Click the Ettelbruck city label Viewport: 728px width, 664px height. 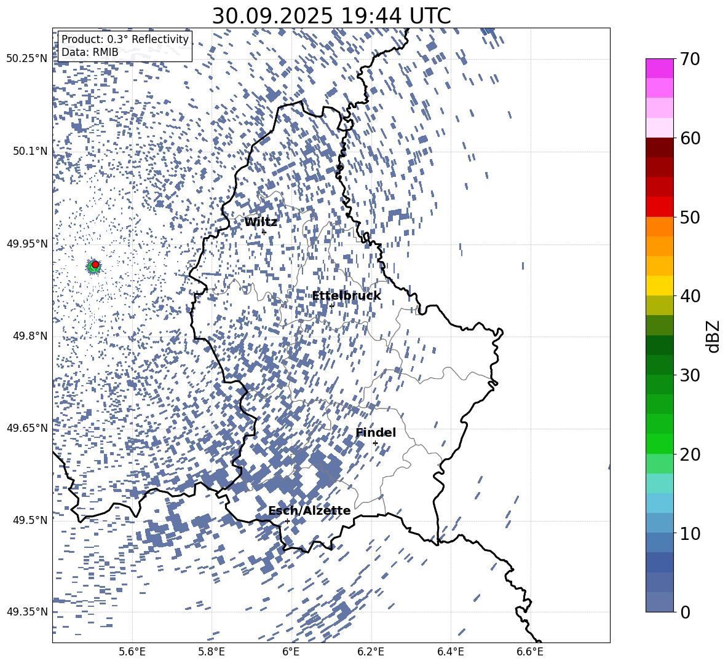(346, 296)
